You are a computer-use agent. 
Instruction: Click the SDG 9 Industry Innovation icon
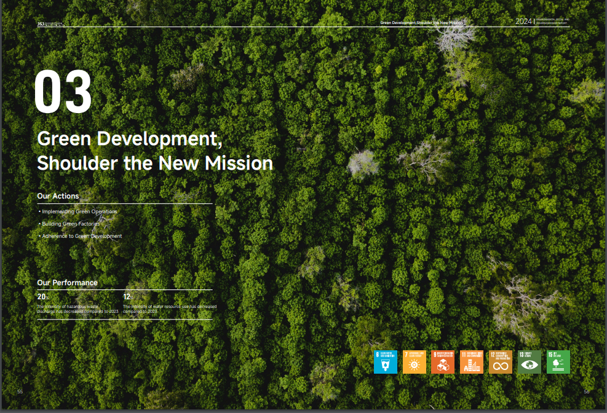point(443,362)
